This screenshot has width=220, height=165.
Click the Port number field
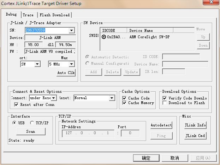[x=130, y=133]
